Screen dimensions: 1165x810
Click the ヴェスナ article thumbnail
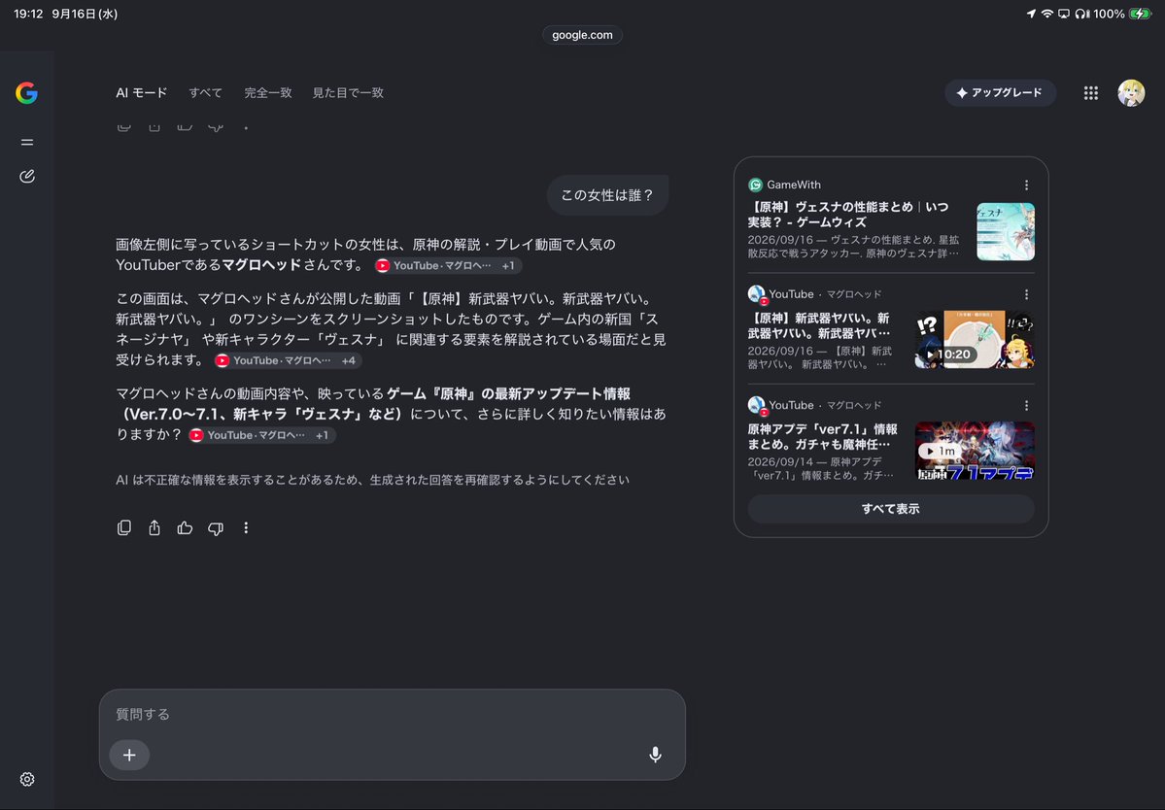click(1006, 232)
